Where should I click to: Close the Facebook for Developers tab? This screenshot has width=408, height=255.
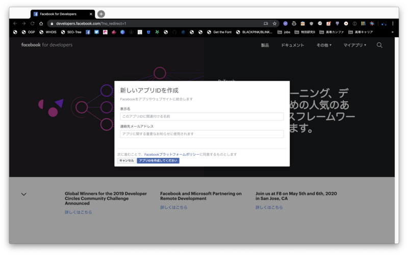91,14
